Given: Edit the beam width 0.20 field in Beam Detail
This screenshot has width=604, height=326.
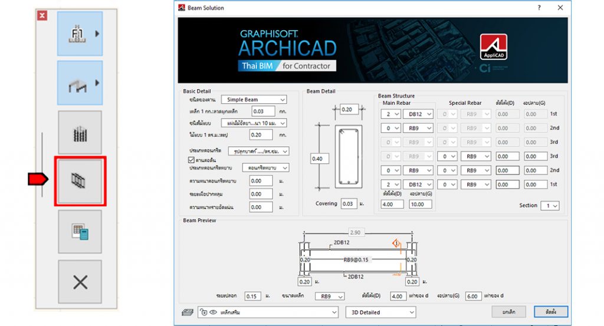Looking at the screenshot, I should pos(349,109).
